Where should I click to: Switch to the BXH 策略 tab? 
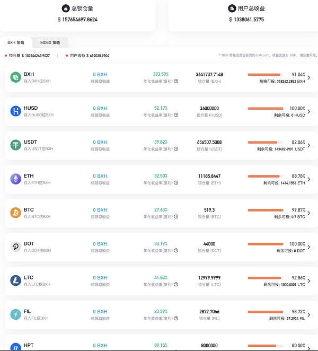point(16,42)
